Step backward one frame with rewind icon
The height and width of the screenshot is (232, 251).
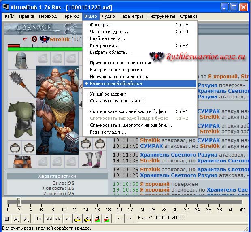tap(49, 219)
